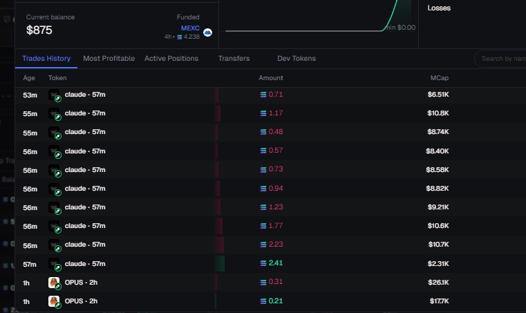Click OPUS token avatar in $26.1K row
Screen dimensions: 526x313
54,283
